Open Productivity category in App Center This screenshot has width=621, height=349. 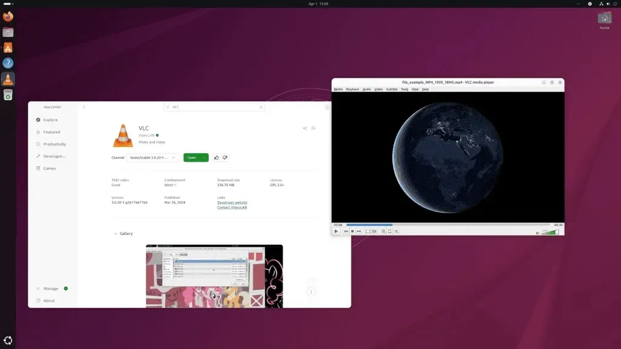tap(54, 144)
